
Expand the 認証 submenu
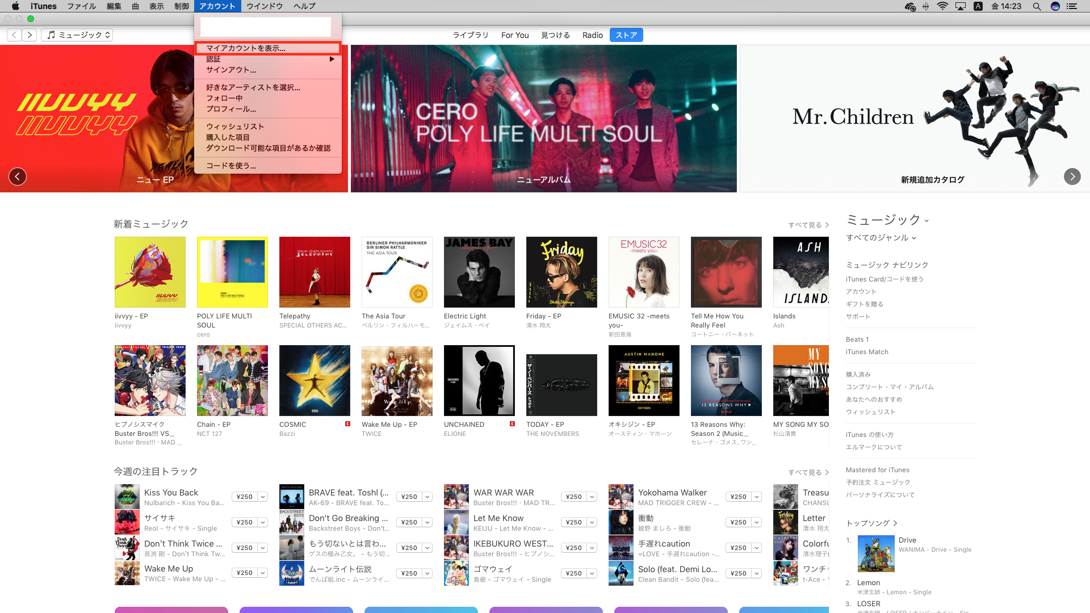(268, 59)
